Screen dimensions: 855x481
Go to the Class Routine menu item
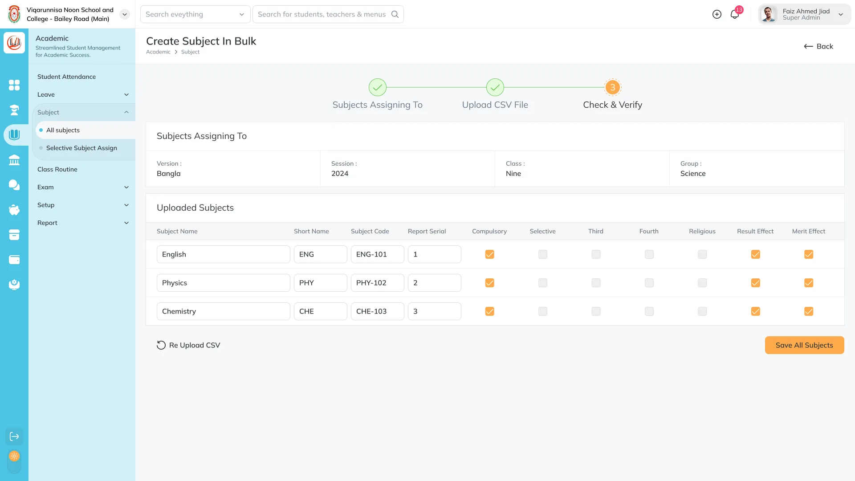(57, 169)
